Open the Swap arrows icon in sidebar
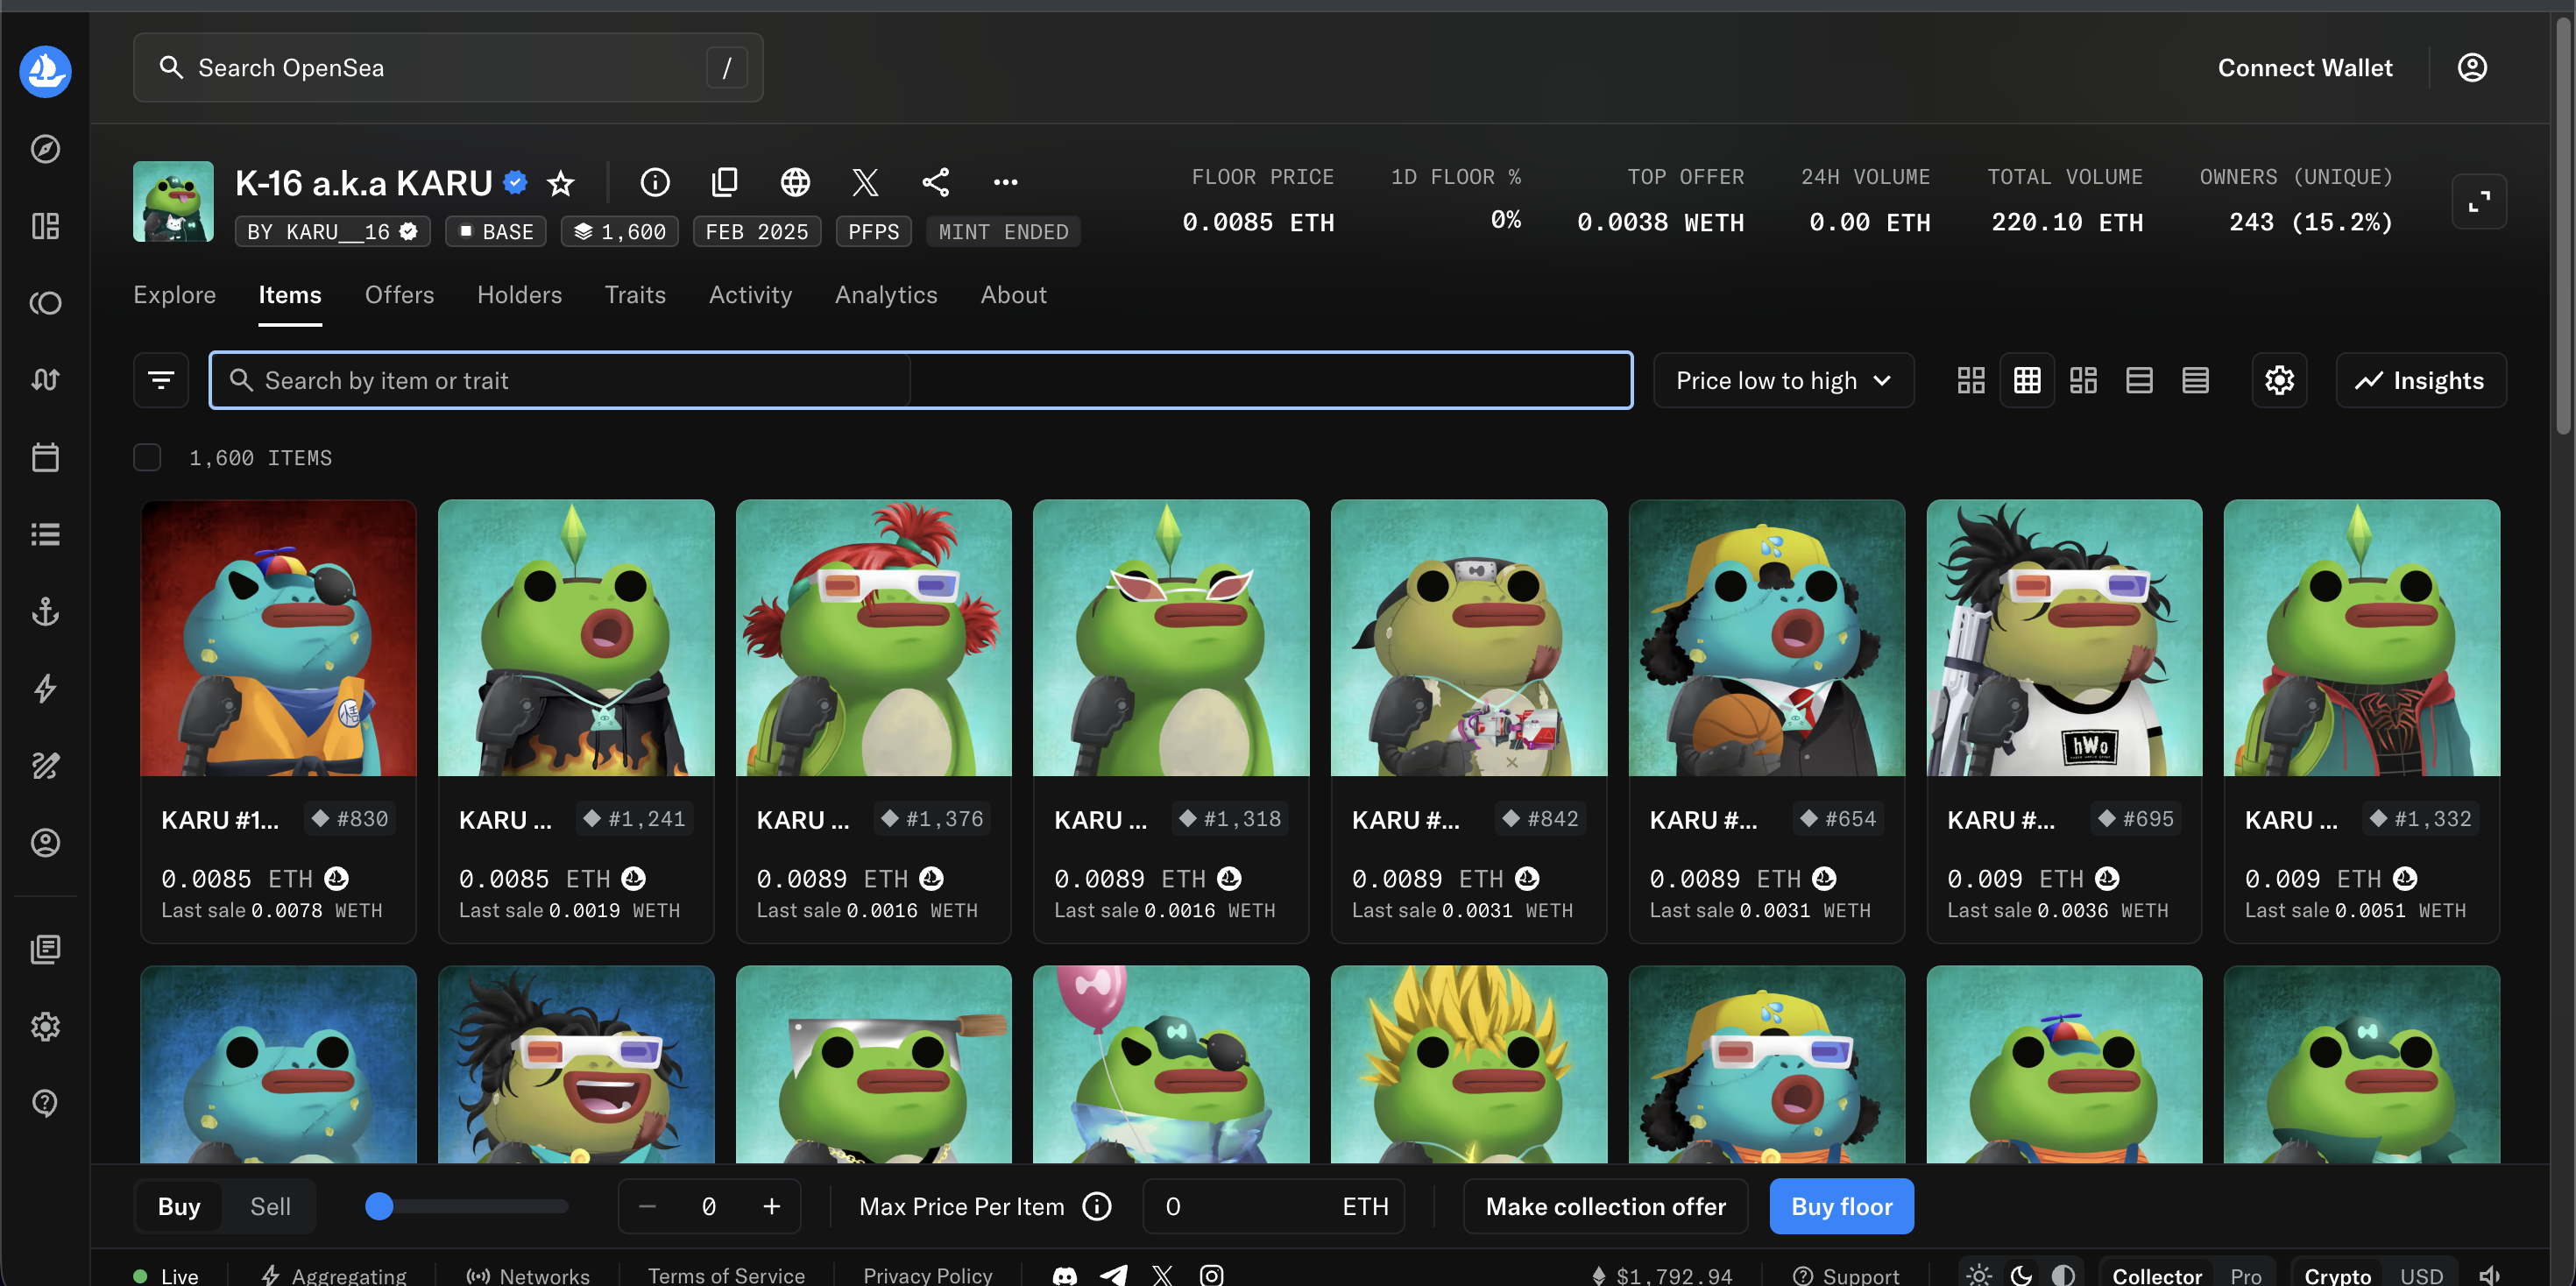This screenshot has height=1286, width=2576. [45, 380]
